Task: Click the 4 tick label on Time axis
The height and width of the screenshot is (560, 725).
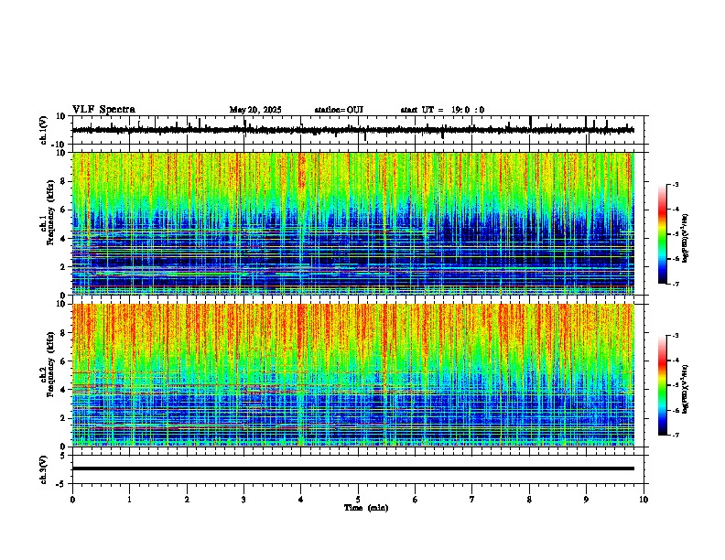Action: pos(301,500)
